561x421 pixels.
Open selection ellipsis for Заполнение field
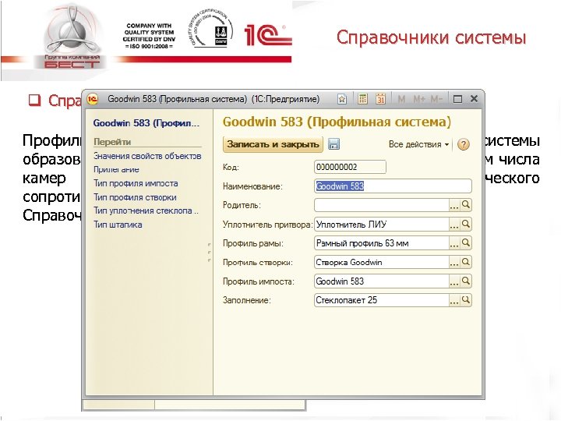pyautogui.click(x=454, y=300)
